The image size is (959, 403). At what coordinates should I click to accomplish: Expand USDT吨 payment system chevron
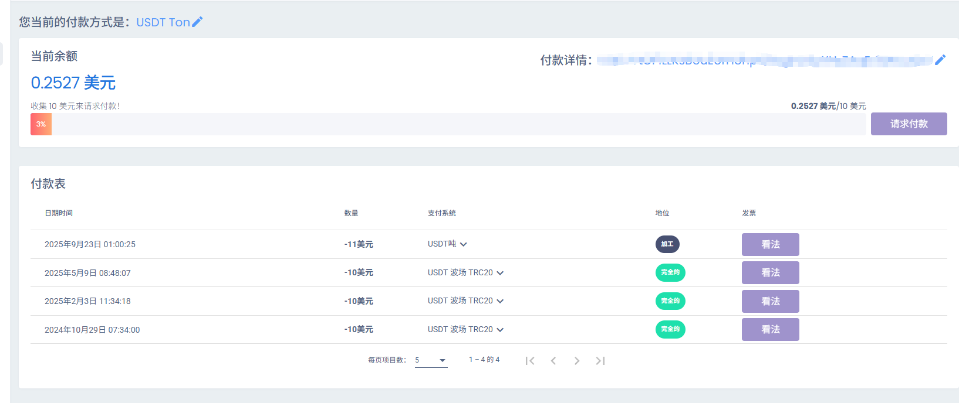464,244
